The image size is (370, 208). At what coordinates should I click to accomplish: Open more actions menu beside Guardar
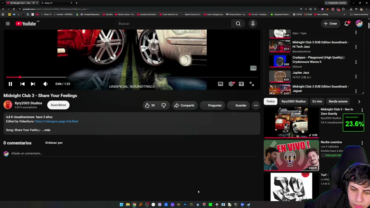(256, 105)
